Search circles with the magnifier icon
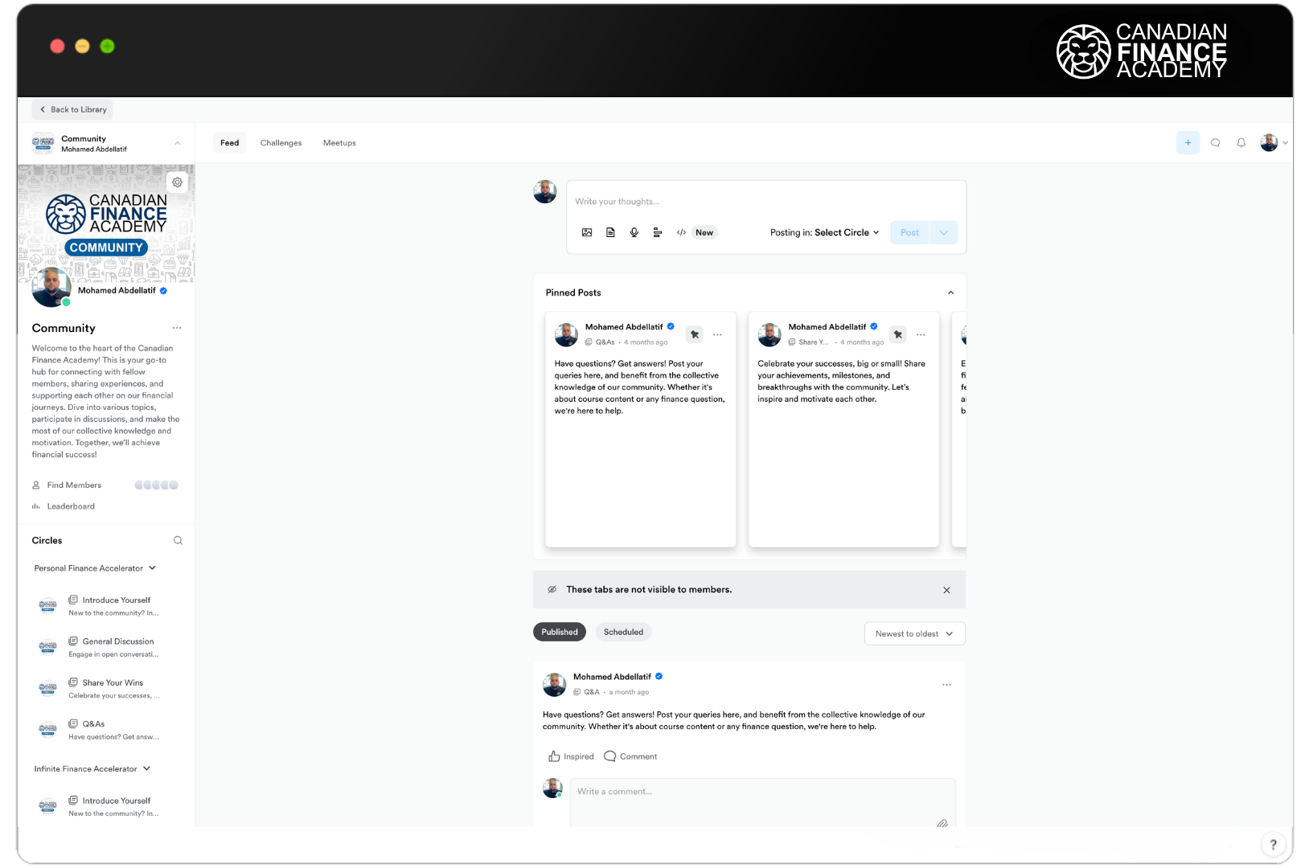This screenshot has height=868, width=1305. click(x=178, y=541)
